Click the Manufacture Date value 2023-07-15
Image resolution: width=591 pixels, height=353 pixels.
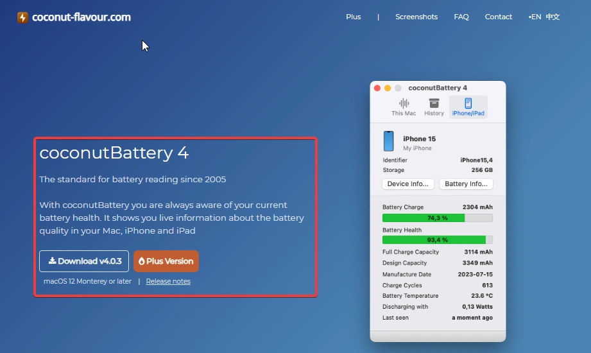(x=475, y=274)
